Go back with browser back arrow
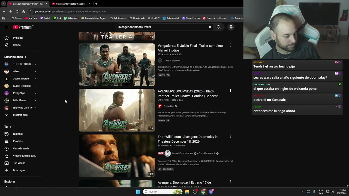 tap(4, 11)
